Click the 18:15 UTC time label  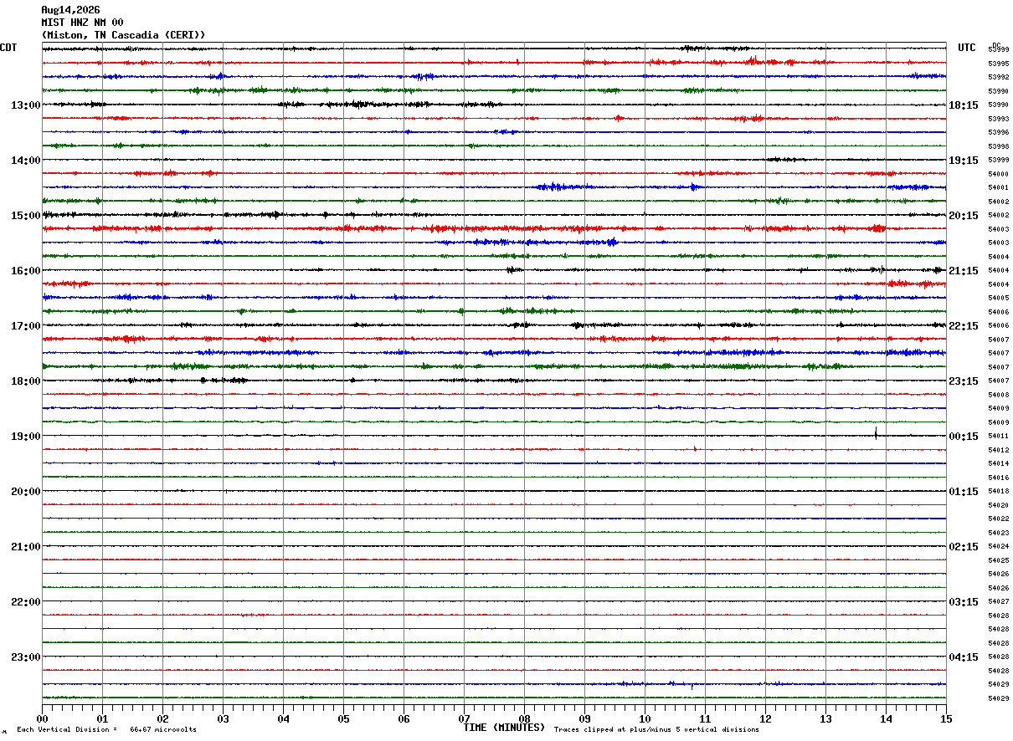pos(964,105)
